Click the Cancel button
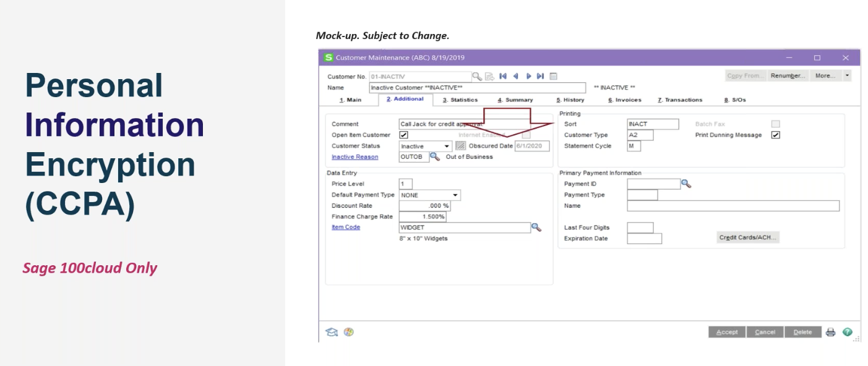This screenshot has height=366, width=868. point(765,332)
